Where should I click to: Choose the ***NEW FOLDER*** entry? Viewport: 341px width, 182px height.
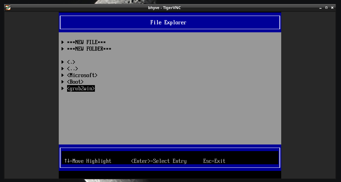coord(89,49)
